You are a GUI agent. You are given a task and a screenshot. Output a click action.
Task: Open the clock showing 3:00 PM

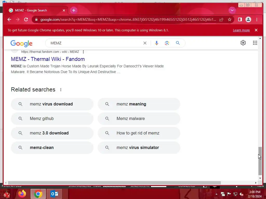[255, 194]
